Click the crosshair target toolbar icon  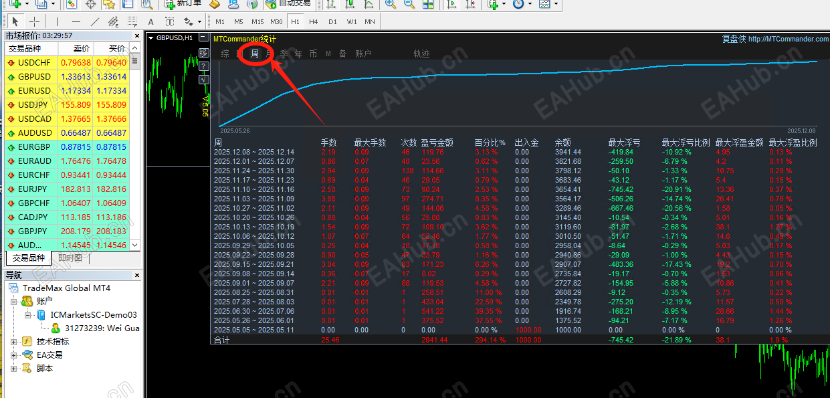(x=90, y=4)
